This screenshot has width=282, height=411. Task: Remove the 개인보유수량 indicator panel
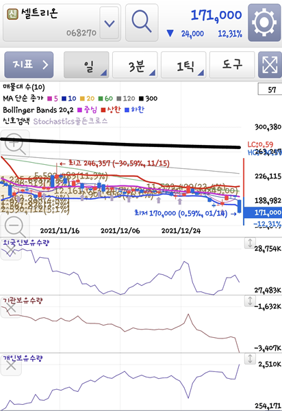[11, 365]
